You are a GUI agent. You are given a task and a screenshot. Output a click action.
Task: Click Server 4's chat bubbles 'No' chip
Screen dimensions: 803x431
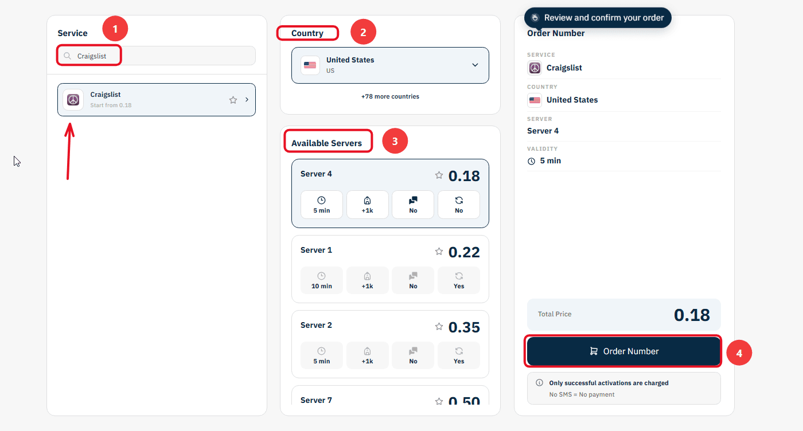point(413,205)
